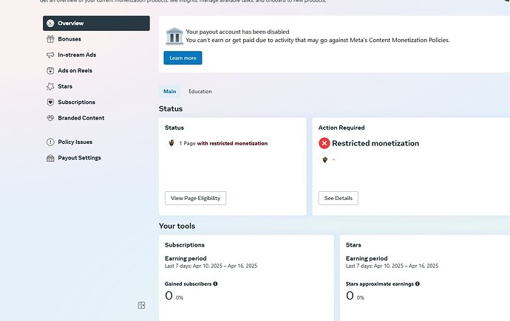
Task: Click the View Page Eligibility button
Action: [x=195, y=198]
